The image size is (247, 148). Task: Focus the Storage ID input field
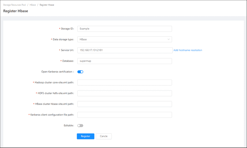(124, 29)
